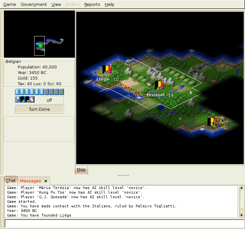Click the 'Mária Terézia' AI skill message
The image size is (245, 229).
(x=77, y=188)
